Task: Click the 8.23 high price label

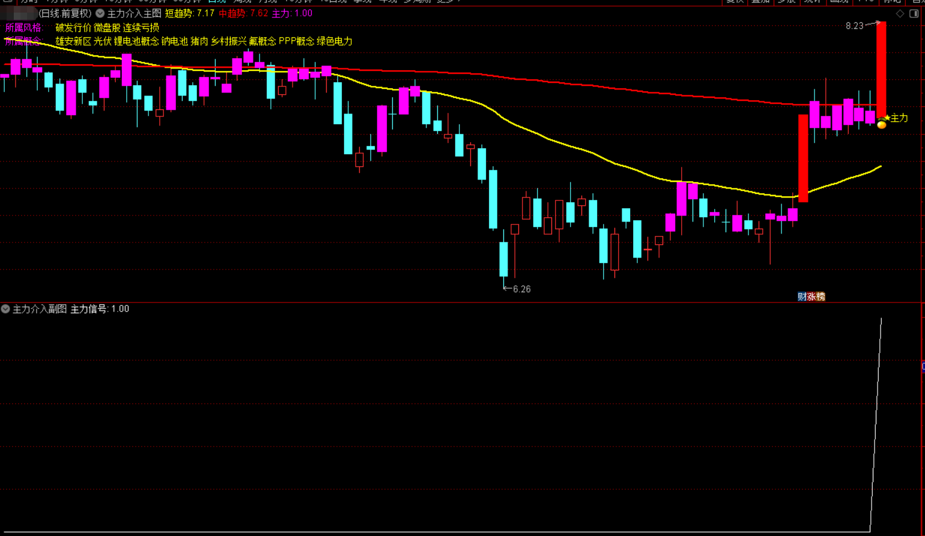Action: tap(854, 26)
